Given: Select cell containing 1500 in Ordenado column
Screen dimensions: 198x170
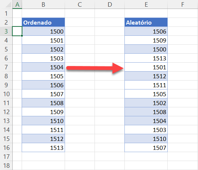Looking at the screenshot, I should click(43, 31).
